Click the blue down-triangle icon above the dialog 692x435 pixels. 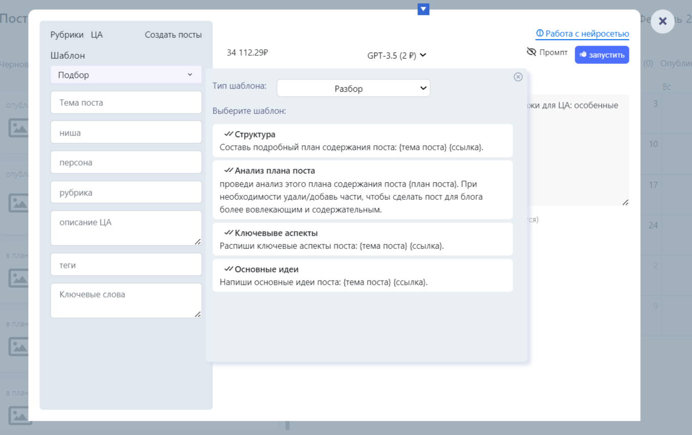[423, 9]
